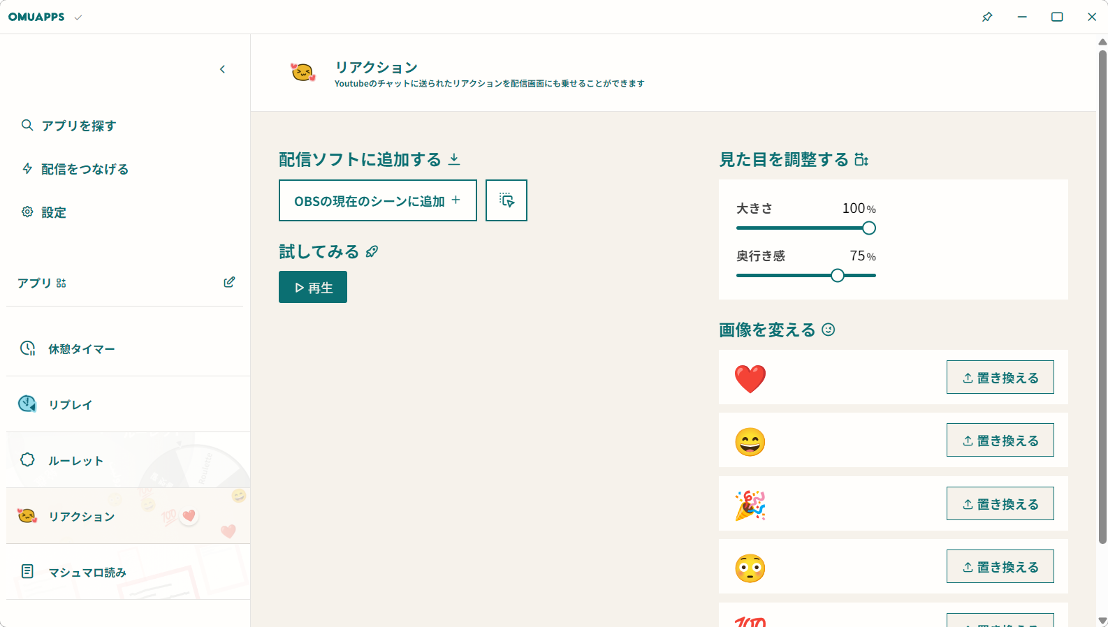Image resolution: width=1108 pixels, height=627 pixels.
Task: Click the 再生 play button
Action: [x=313, y=287]
